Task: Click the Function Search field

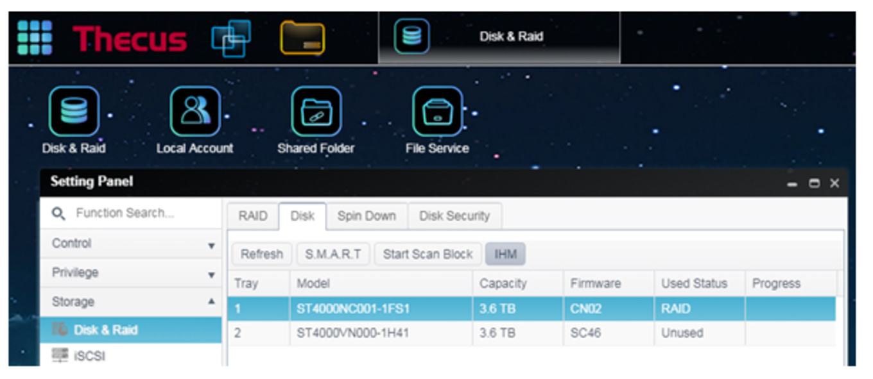Action: (131, 213)
